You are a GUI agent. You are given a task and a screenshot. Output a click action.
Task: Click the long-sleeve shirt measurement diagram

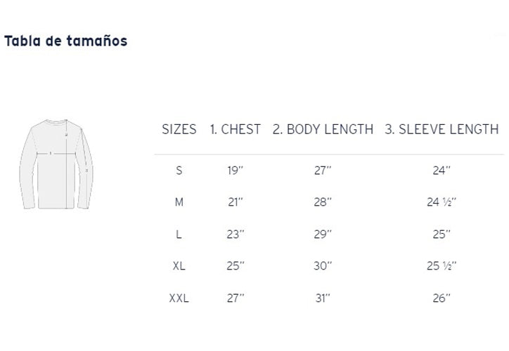click(56, 164)
